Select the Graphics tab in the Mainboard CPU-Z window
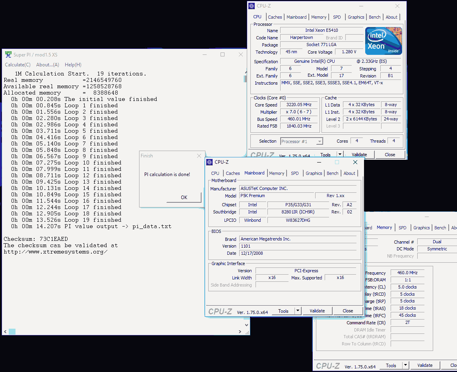The width and height of the screenshot is (457, 372). coord(314,173)
